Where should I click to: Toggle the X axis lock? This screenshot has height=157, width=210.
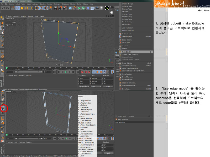click(x=37, y=8)
